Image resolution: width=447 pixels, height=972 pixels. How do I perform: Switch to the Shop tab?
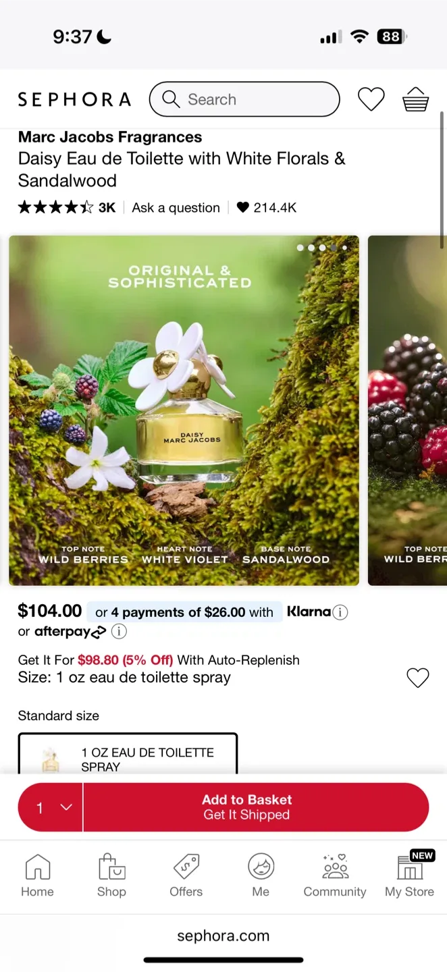pyautogui.click(x=111, y=875)
